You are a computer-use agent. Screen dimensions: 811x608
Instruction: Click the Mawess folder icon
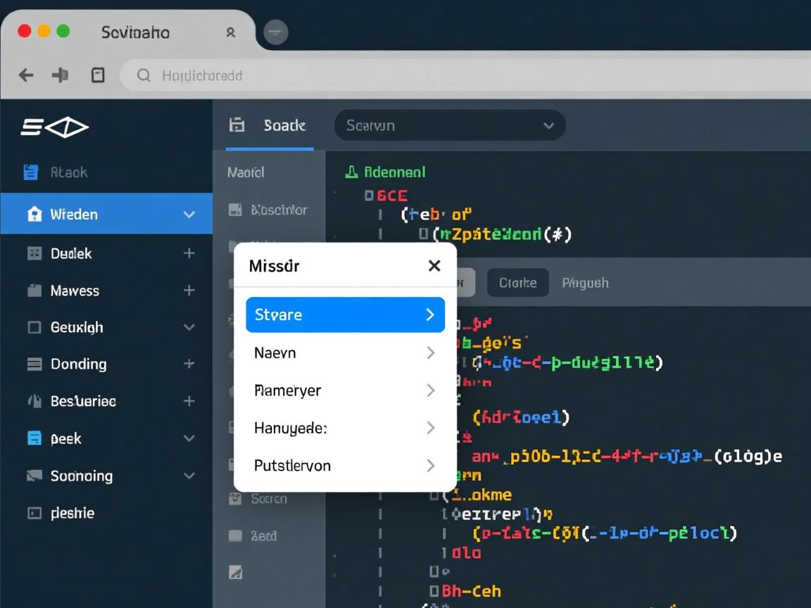tap(34, 291)
